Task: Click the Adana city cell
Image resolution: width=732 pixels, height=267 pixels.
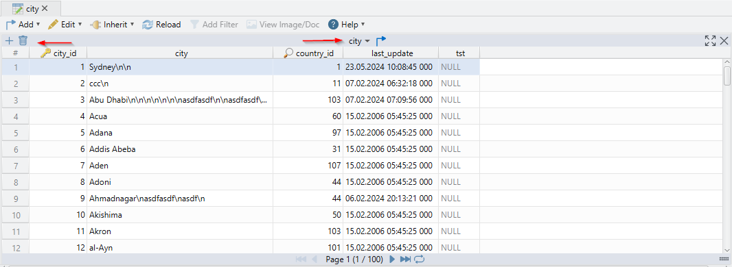Action: pos(180,133)
